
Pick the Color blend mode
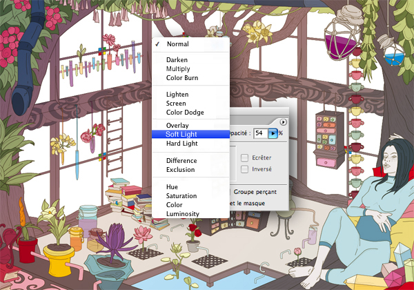click(x=190, y=205)
